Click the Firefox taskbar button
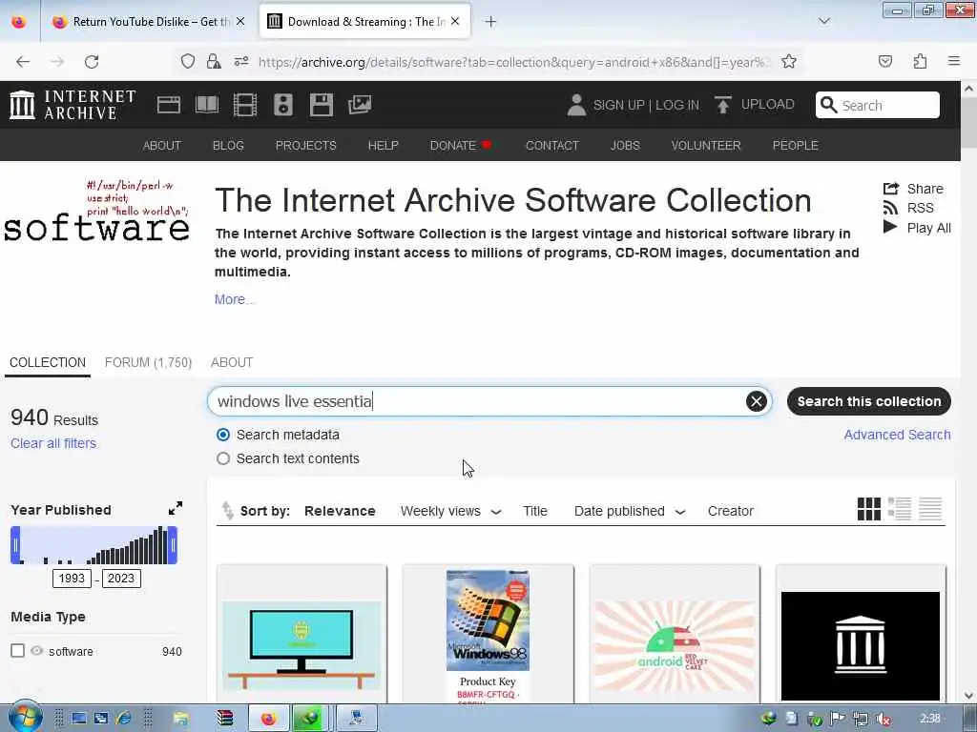Image resolution: width=977 pixels, height=732 pixels. tap(268, 719)
